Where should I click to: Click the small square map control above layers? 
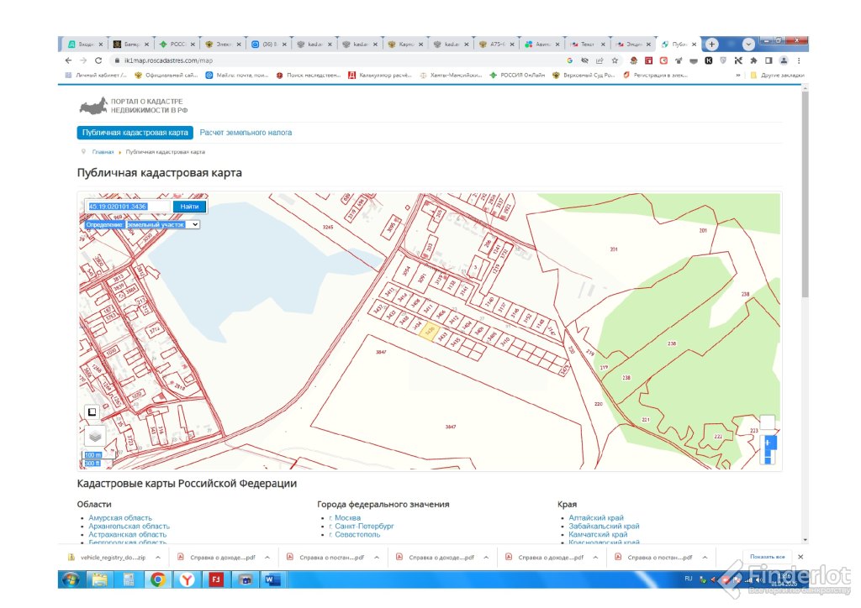[x=92, y=412]
